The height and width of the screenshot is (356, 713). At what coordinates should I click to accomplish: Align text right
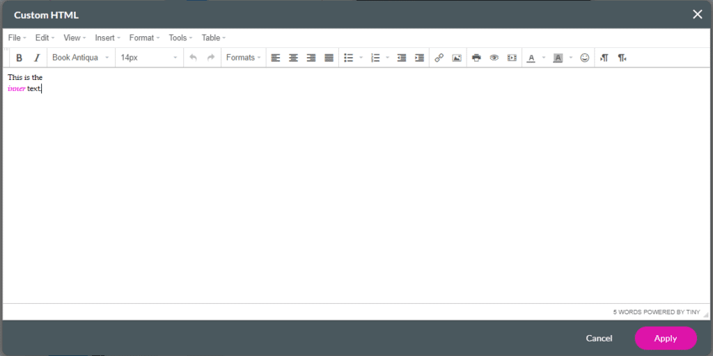pos(311,58)
